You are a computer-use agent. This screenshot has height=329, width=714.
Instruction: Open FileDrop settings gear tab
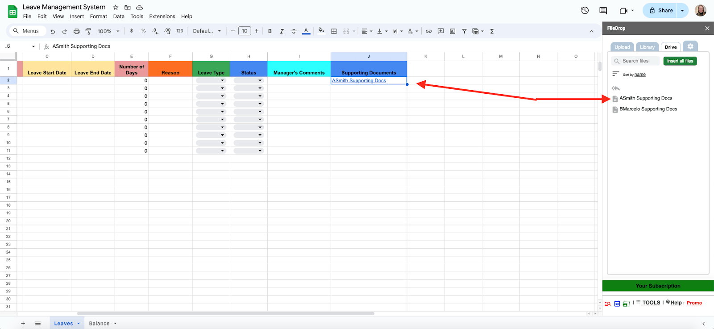(x=690, y=46)
